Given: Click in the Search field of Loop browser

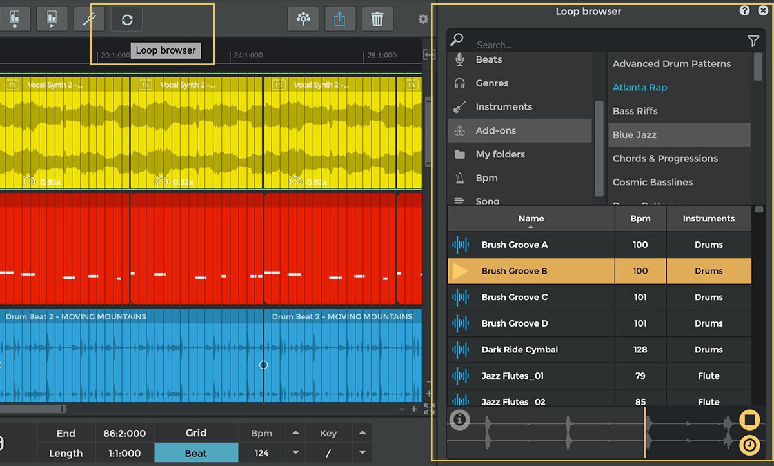Looking at the screenshot, I should click(x=606, y=45).
